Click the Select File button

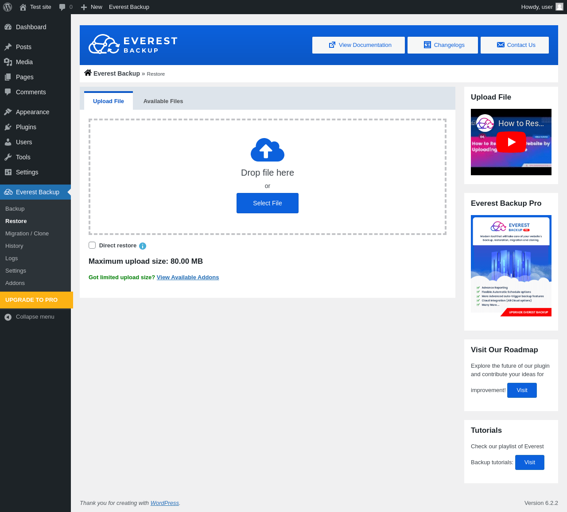(x=268, y=203)
